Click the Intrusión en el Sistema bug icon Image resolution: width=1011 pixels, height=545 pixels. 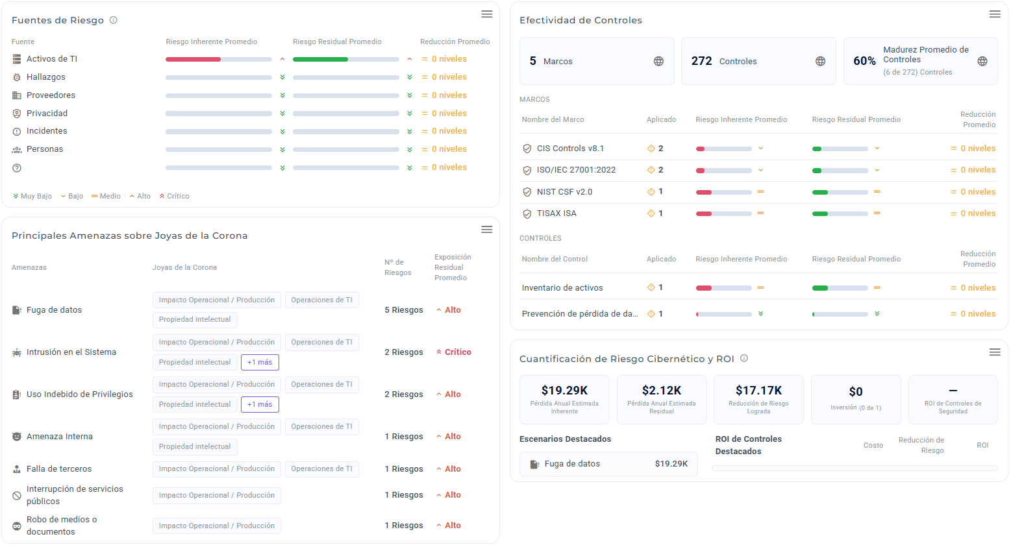pos(17,352)
